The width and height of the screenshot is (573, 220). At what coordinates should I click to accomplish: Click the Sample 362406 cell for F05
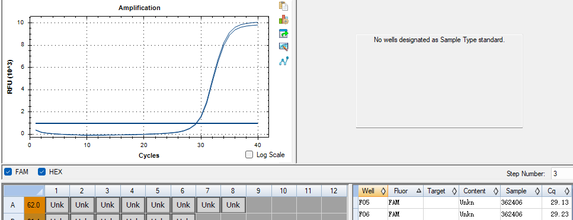[521, 202]
